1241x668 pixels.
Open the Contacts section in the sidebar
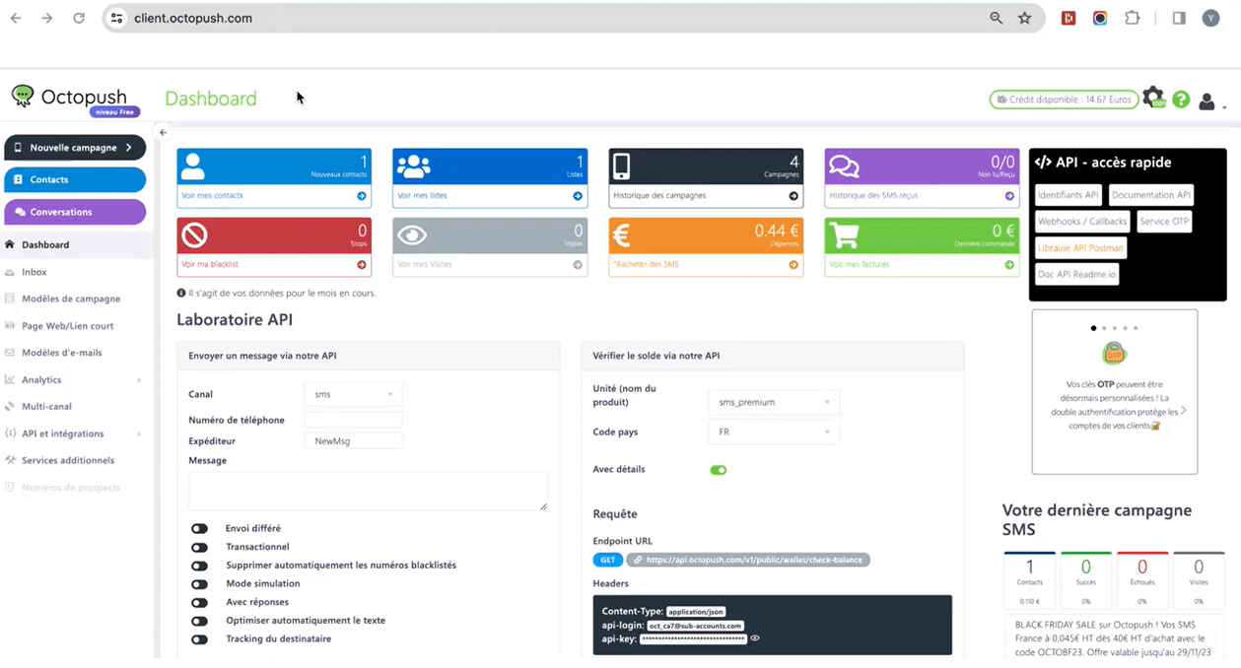(75, 179)
